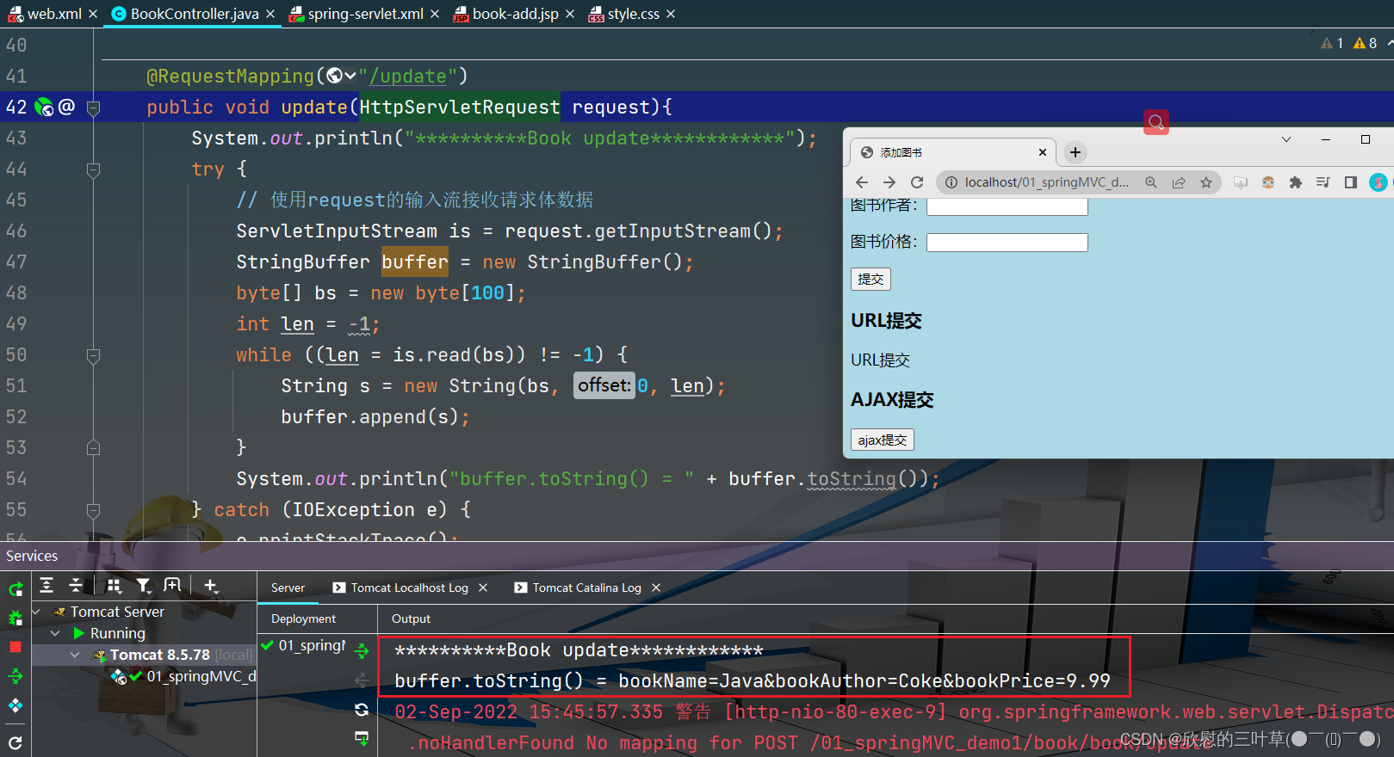The height and width of the screenshot is (757, 1394).
Task: Open browser extensions puzzle icon
Action: [x=1296, y=182]
